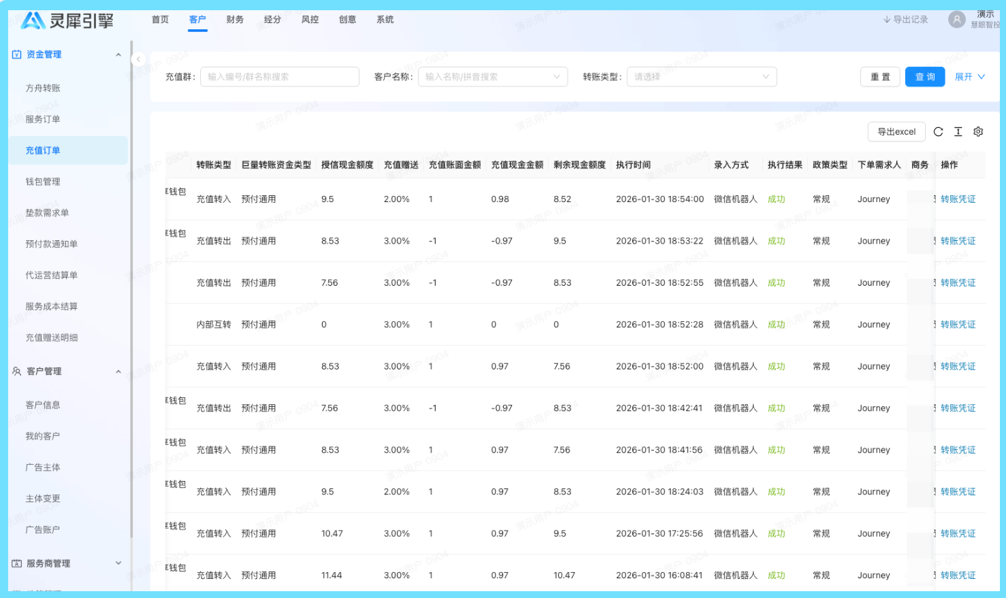Open 服务成本结算 in the sidebar
The image size is (1006, 598).
point(68,306)
